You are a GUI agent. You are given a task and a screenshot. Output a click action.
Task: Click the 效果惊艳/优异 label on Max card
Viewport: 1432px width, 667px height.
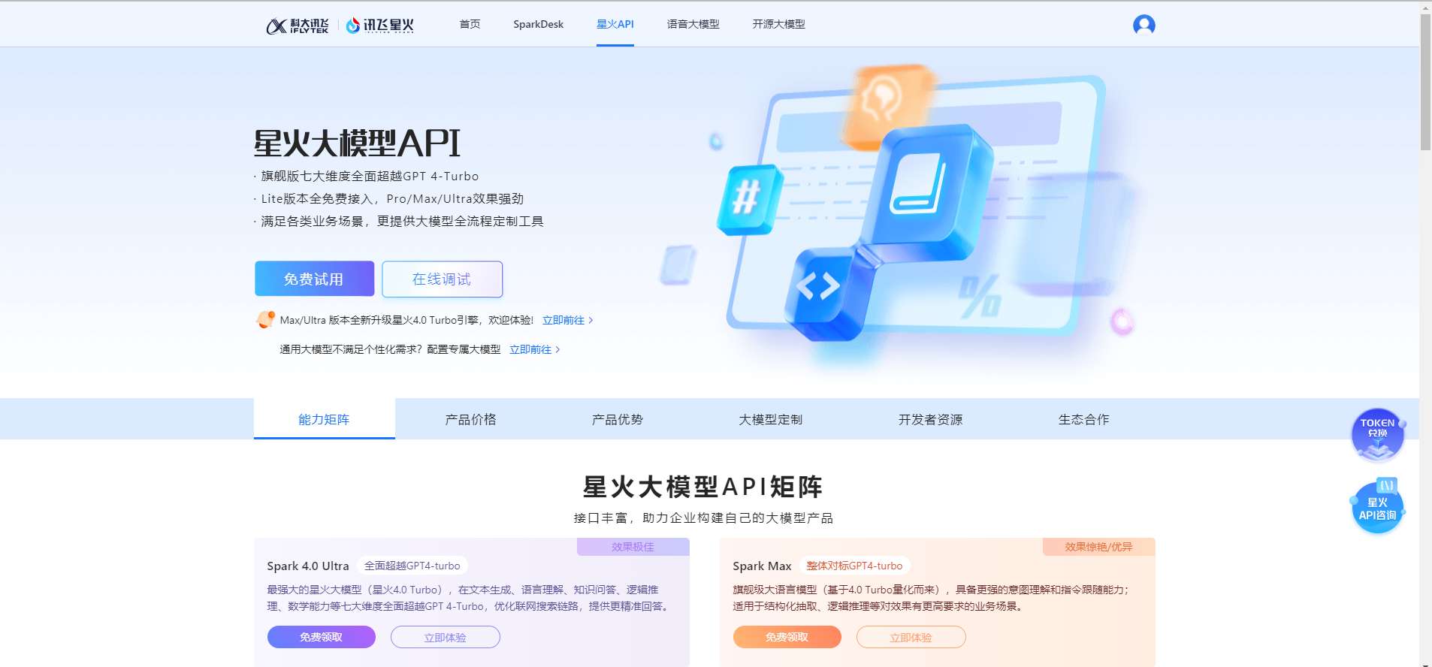1098,547
